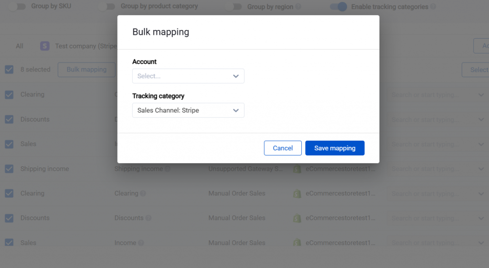The height and width of the screenshot is (268, 489).
Task: Uncheck the Manual Order Sales Clearing checkbox
Action: (9, 193)
